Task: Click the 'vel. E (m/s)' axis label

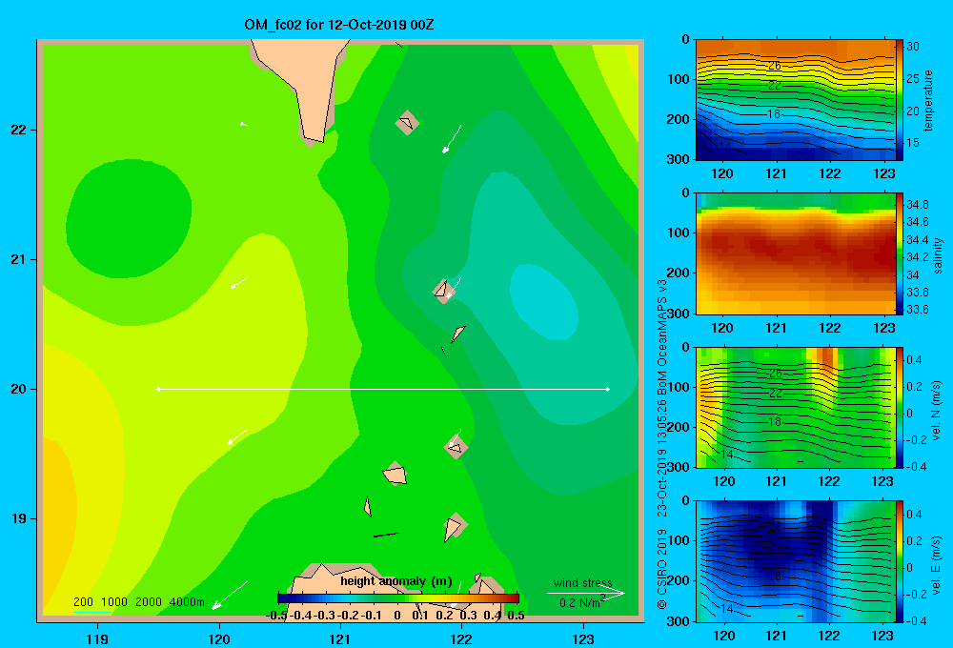Action: [936, 565]
